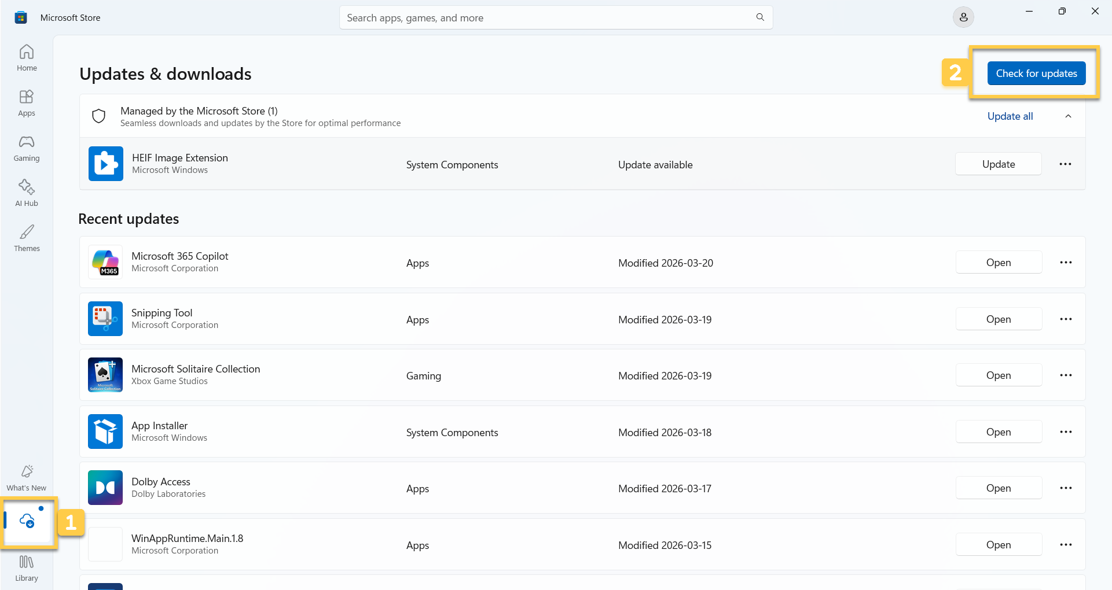The height and width of the screenshot is (590, 1112).
Task: Go to Apps section in sidebar
Action: 27,103
